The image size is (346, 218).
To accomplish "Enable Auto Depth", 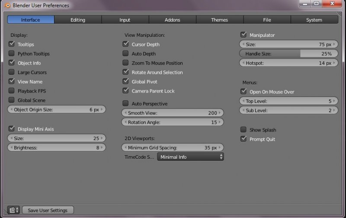I will [x=125, y=53].
